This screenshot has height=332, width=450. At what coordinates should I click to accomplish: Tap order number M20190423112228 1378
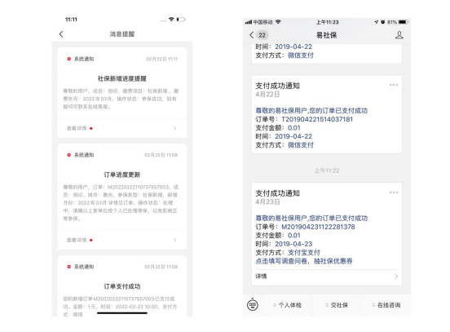318,227
